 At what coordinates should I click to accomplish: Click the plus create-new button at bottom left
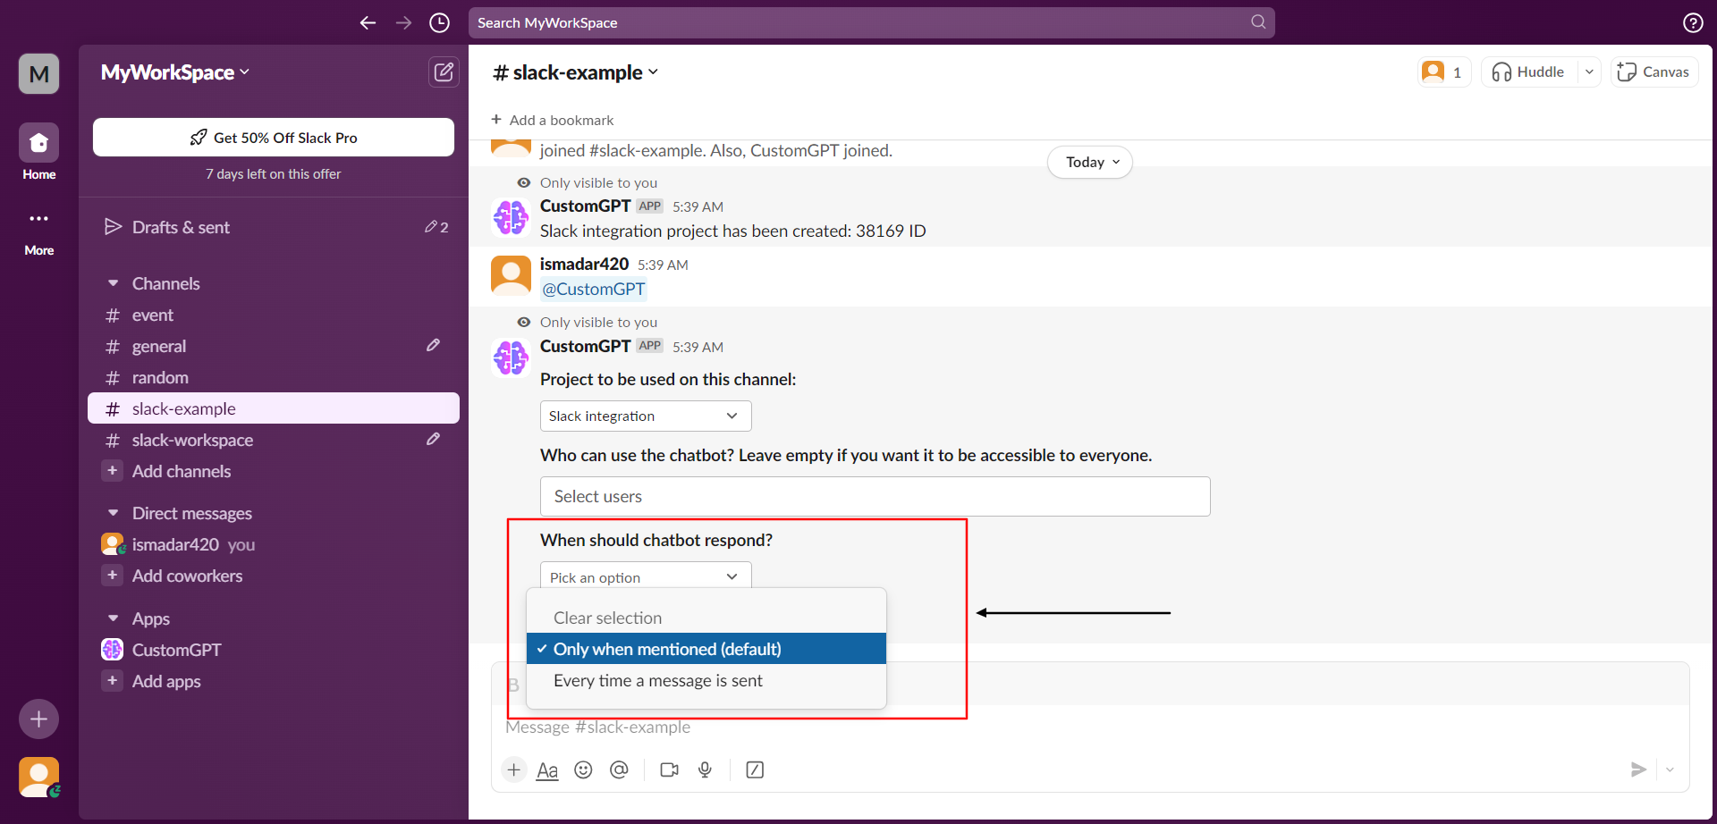click(x=38, y=719)
